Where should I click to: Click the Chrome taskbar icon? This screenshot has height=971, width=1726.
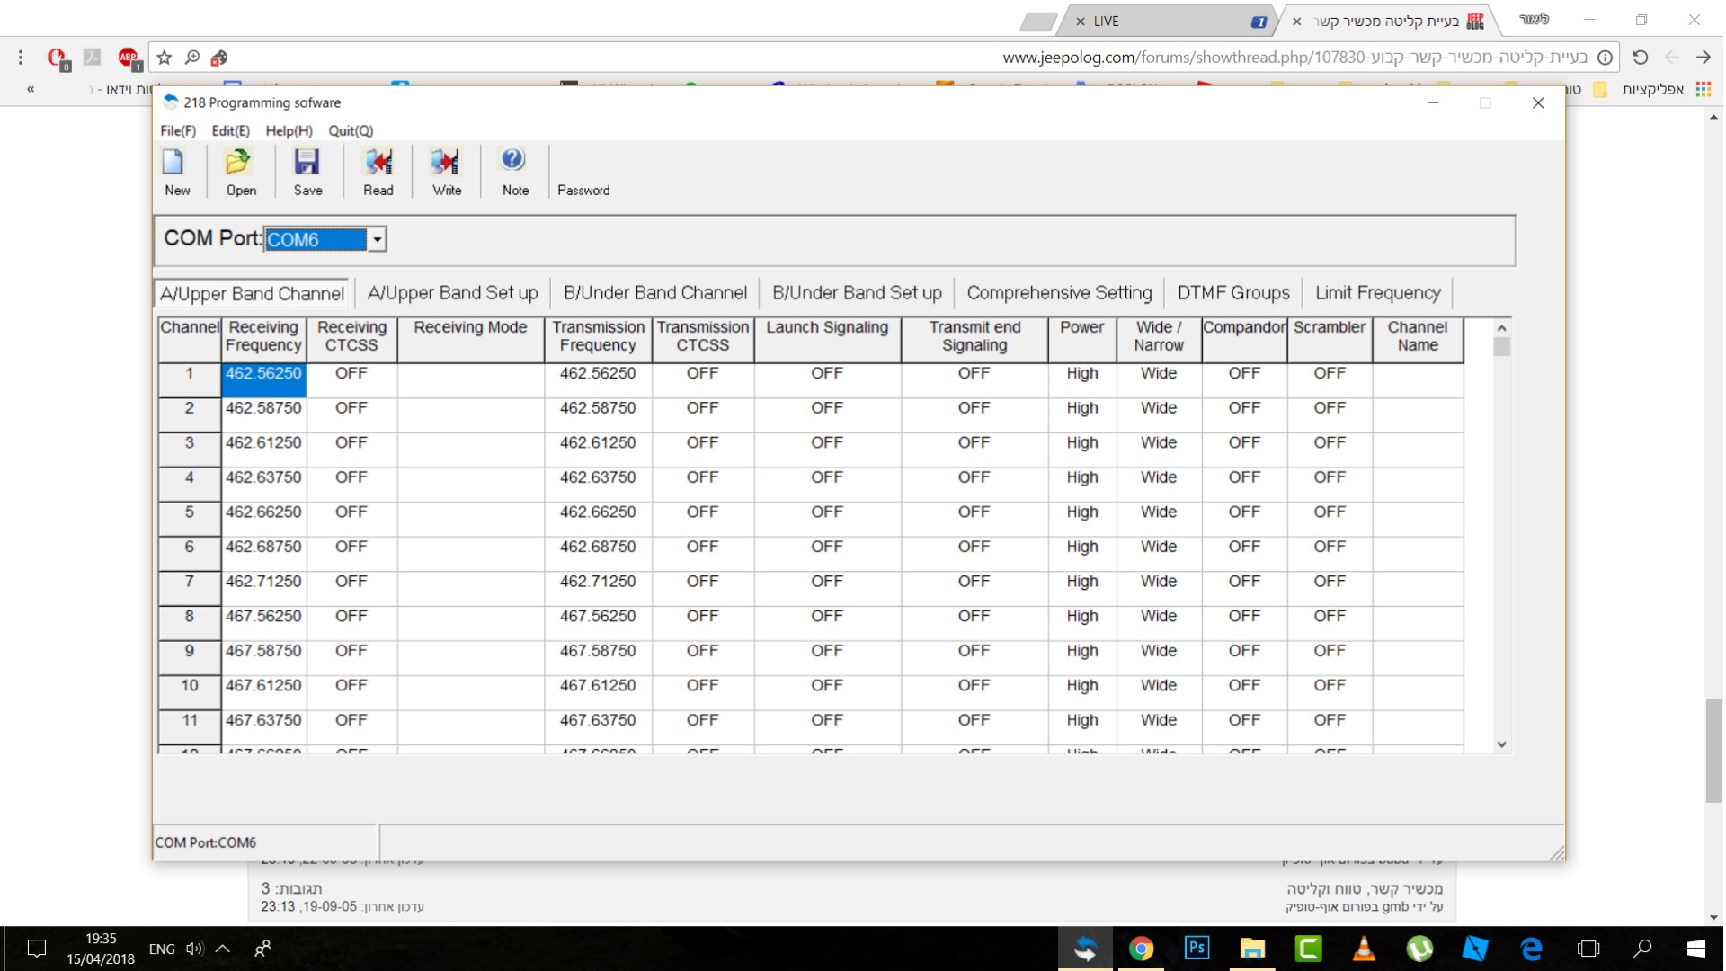coord(1141,949)
